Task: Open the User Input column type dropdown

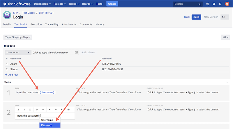Action: pyautogui.click(x=18, y=52)
